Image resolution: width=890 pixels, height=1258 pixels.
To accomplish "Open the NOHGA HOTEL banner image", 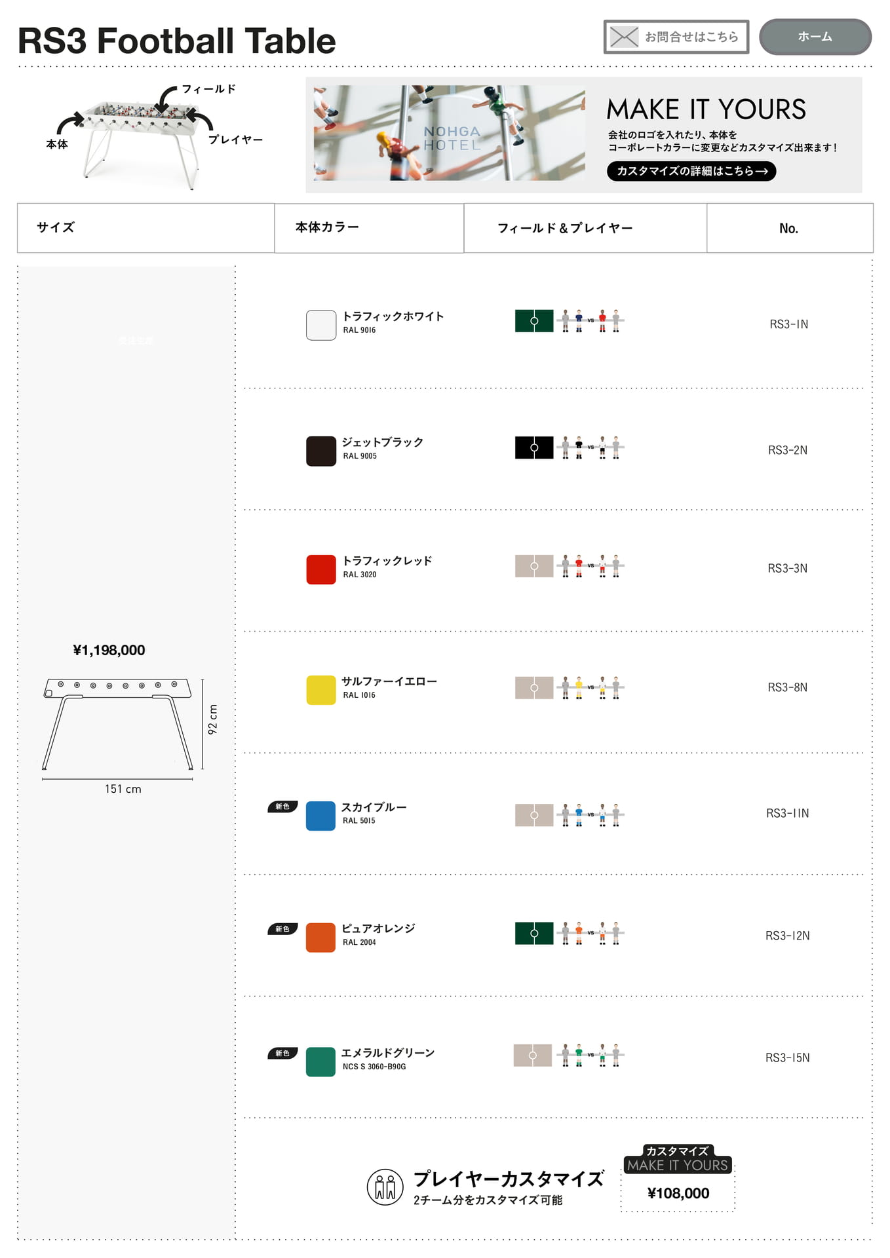I will (x=449, y=133).
